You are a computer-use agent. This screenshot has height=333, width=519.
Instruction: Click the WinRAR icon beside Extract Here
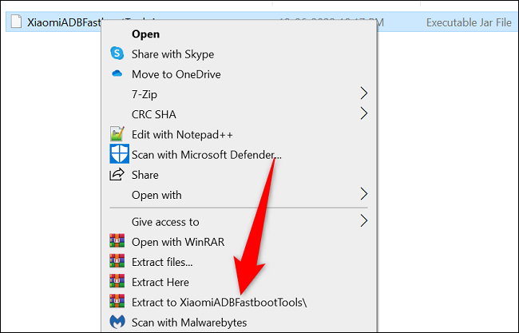coord(117,282)
